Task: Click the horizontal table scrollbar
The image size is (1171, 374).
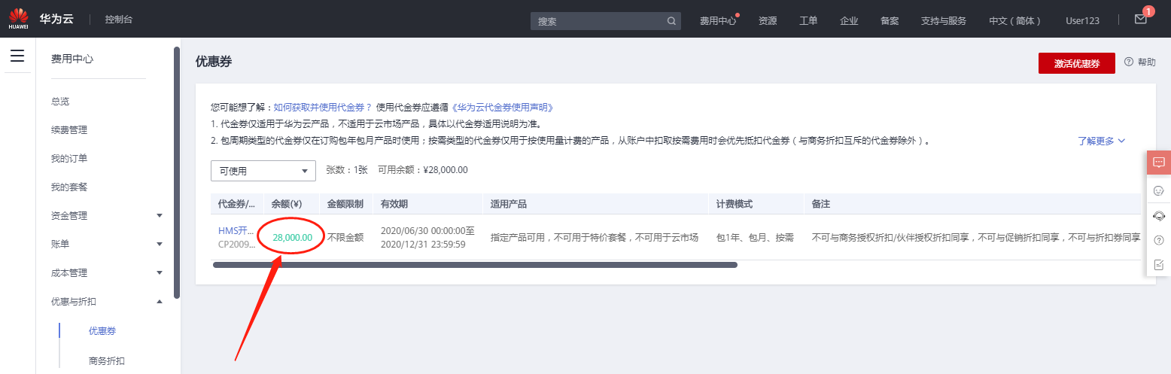Action: (475, 265)
